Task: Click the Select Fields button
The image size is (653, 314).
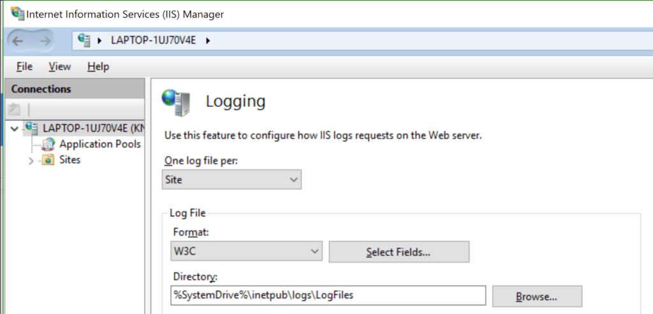Action: (399, 252)
